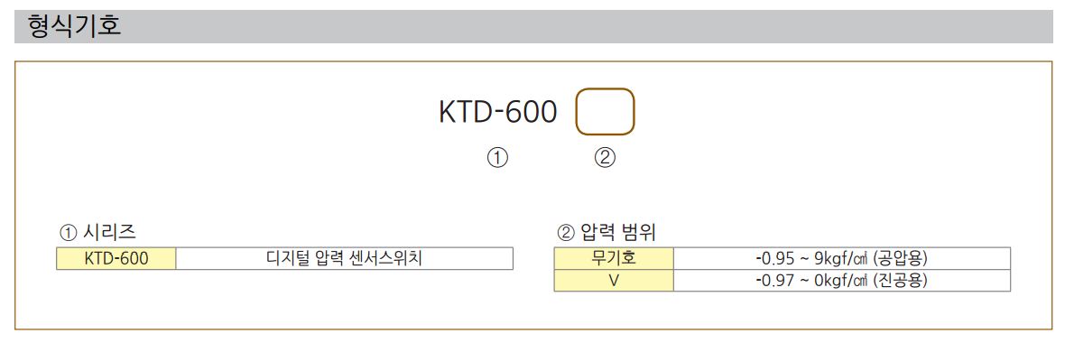Select the -0.95 ~ 9kgf/㎠ (공압용) cell
Viewport: 1065px width, 343px height.
(x=842, y=259)
